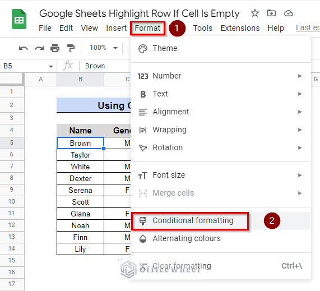The width and height of the screenshot is (320, 291).
Task: Click the undo arrow icon
Action: [x=24, y=48]
